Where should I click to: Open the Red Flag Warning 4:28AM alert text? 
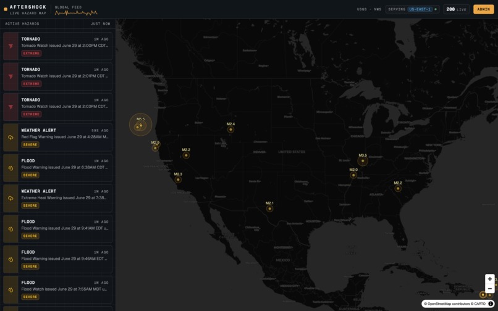(65, 137)
